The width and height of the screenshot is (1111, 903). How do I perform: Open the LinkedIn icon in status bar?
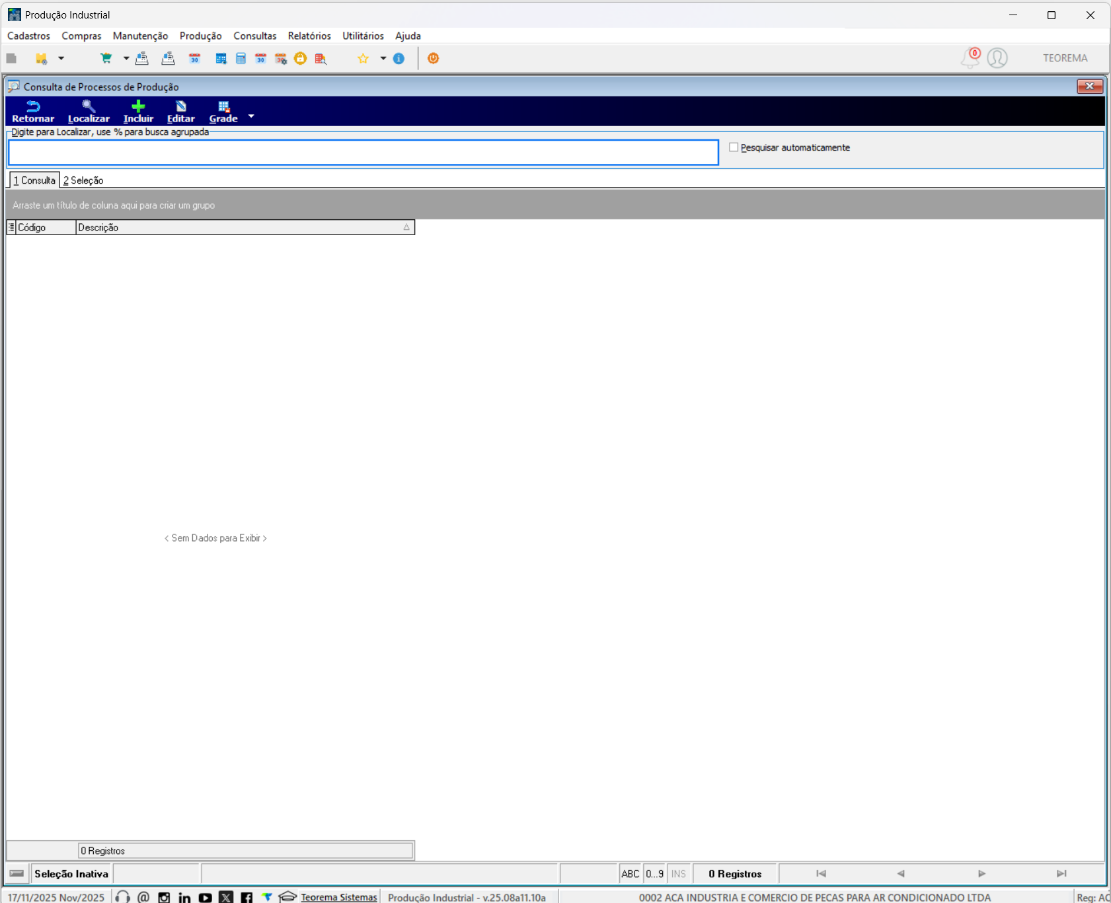tap(184, 897)
